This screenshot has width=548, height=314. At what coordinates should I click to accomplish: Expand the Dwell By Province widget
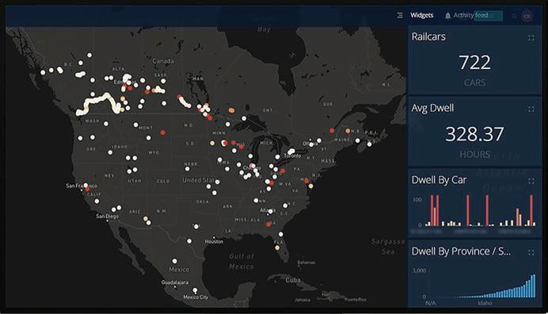click(531, 252)
